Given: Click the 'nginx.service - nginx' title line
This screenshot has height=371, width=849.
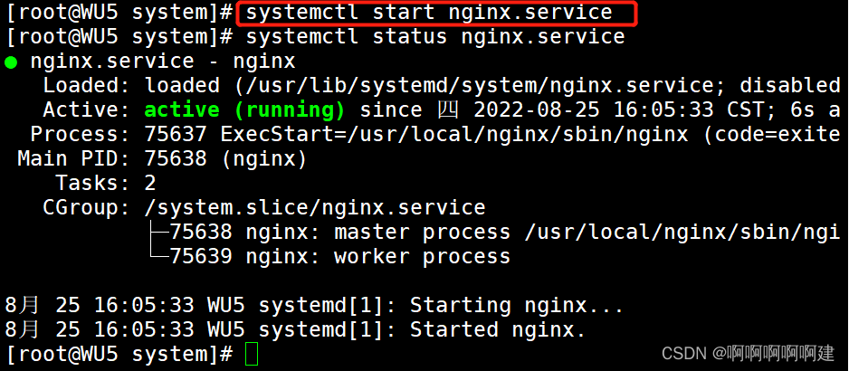Looking at the screenshot, I should coord(163,62).
